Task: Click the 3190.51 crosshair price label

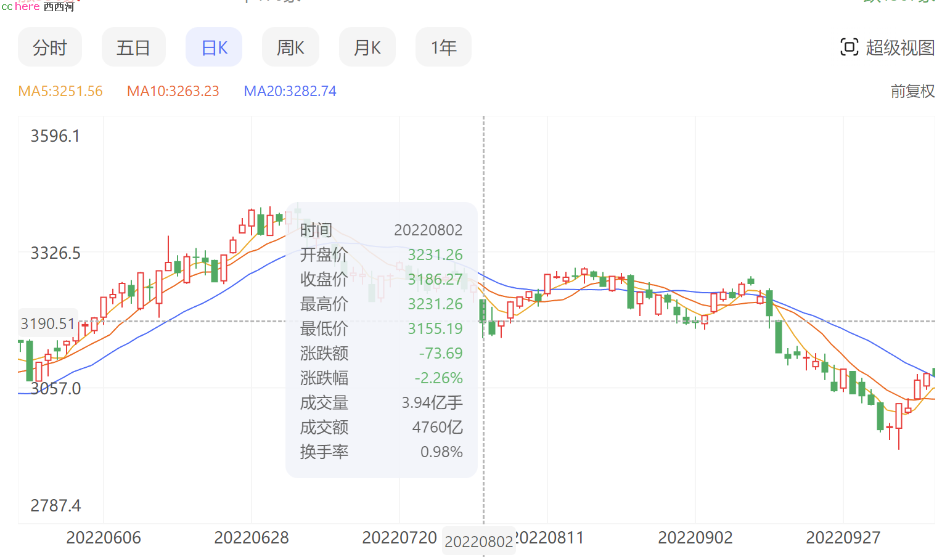Action: click(x=47, y=323)
